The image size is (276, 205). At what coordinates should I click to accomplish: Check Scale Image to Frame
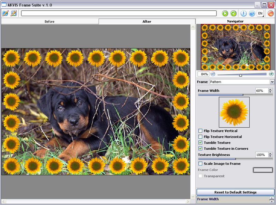tap(200, 164)
